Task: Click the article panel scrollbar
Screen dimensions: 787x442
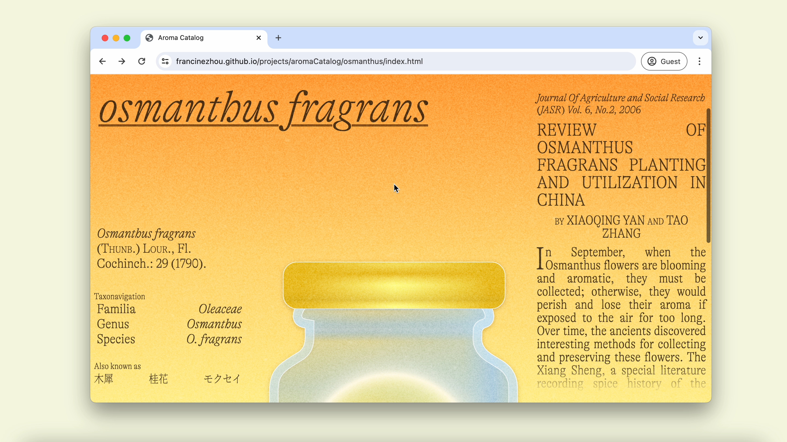Action: pos(708,176)
